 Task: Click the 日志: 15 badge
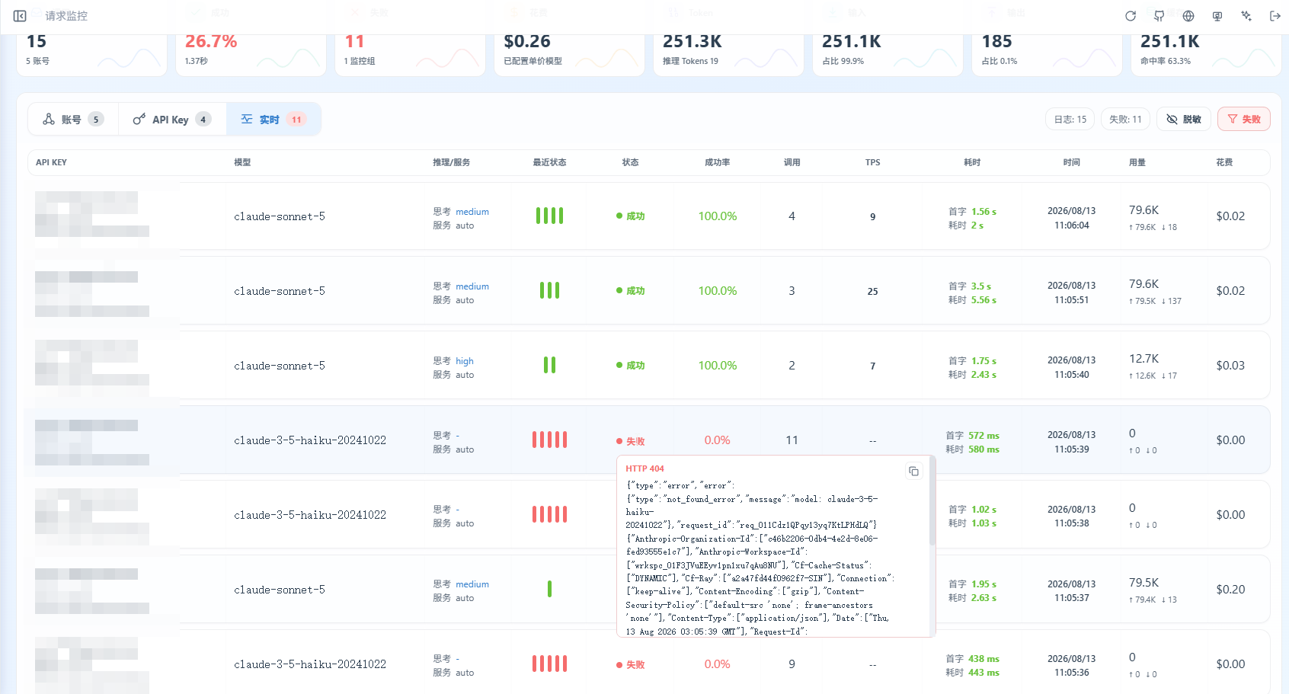[x=1070, y=120]
